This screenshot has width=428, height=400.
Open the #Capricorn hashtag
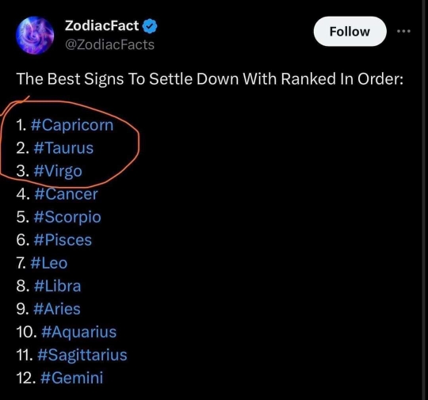[x=72, y=125]
